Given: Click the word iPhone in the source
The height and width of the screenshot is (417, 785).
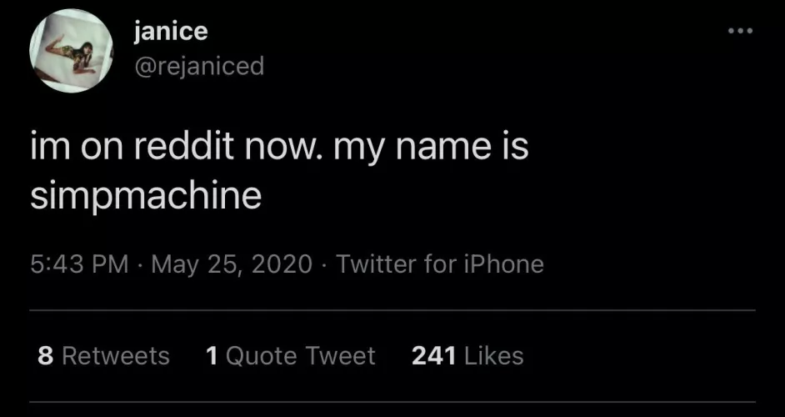Looking at the screenshot, I should (x=502, y=265).
